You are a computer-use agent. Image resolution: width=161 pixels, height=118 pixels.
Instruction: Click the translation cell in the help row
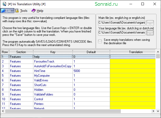coord(133,57)
